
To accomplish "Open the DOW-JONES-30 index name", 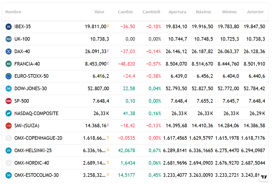I will click(31, 89).
